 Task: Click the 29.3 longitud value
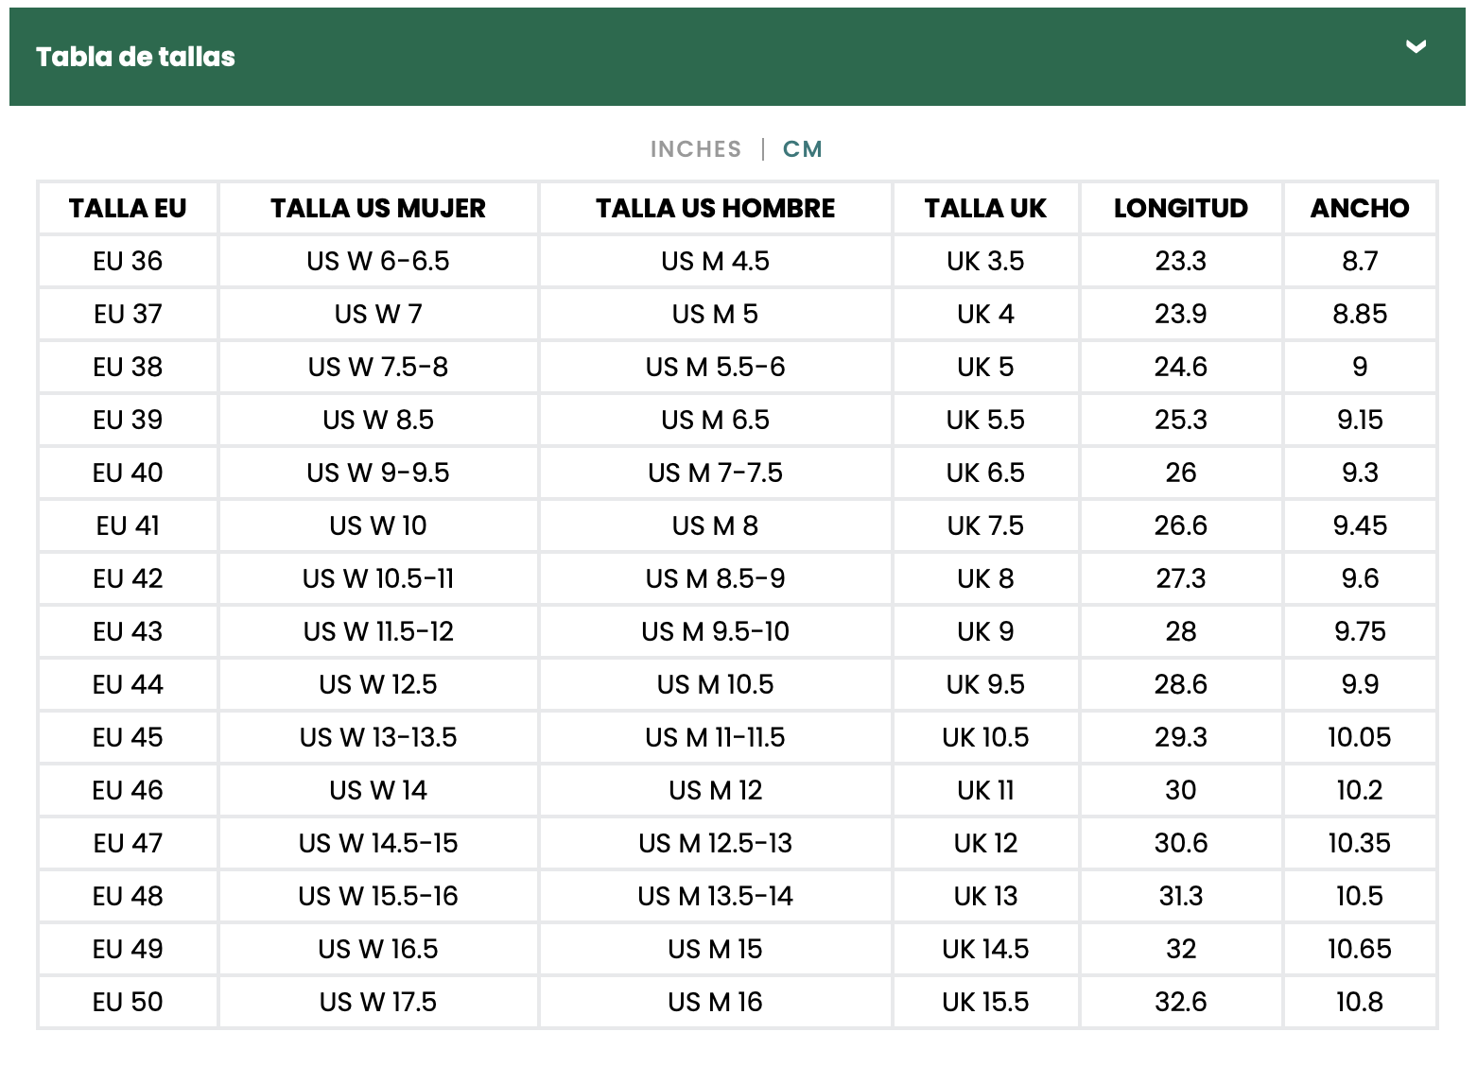click(1180, 737)
